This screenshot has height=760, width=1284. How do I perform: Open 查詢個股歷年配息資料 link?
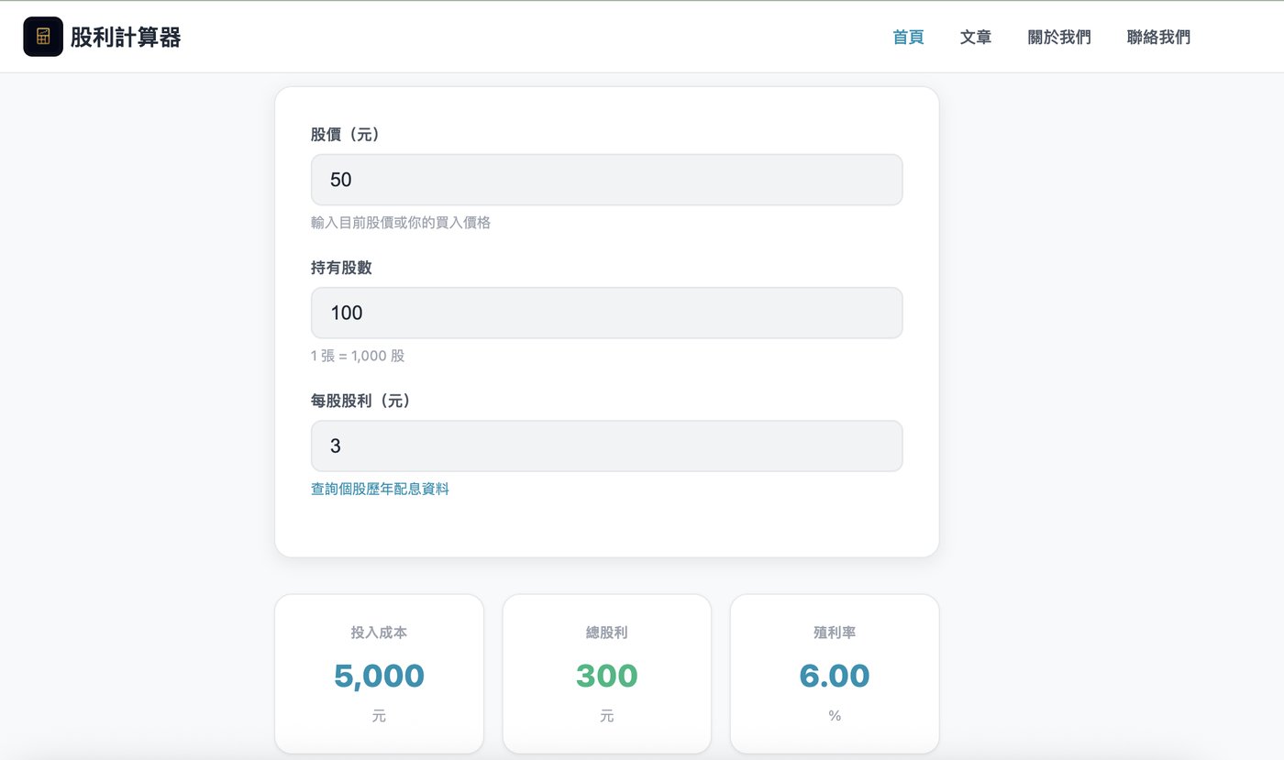pos(380,489)
